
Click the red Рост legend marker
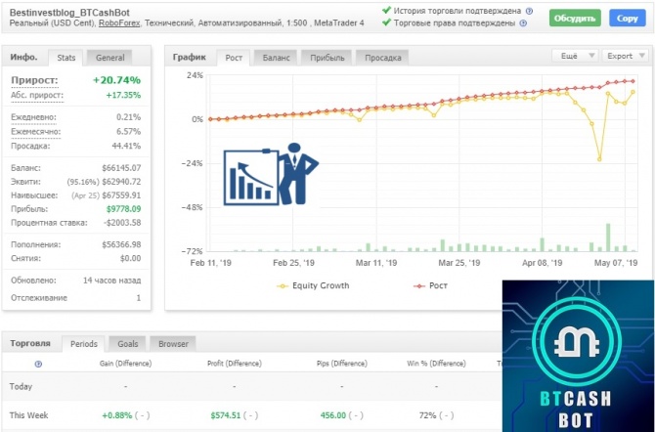pyautogui.click(x=419, y=286)
